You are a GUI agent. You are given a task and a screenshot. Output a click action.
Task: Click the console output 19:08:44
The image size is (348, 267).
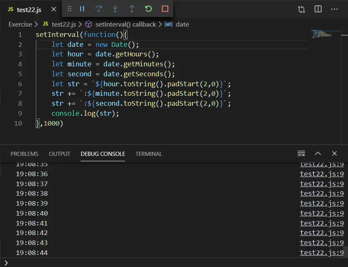click(32, 253)
